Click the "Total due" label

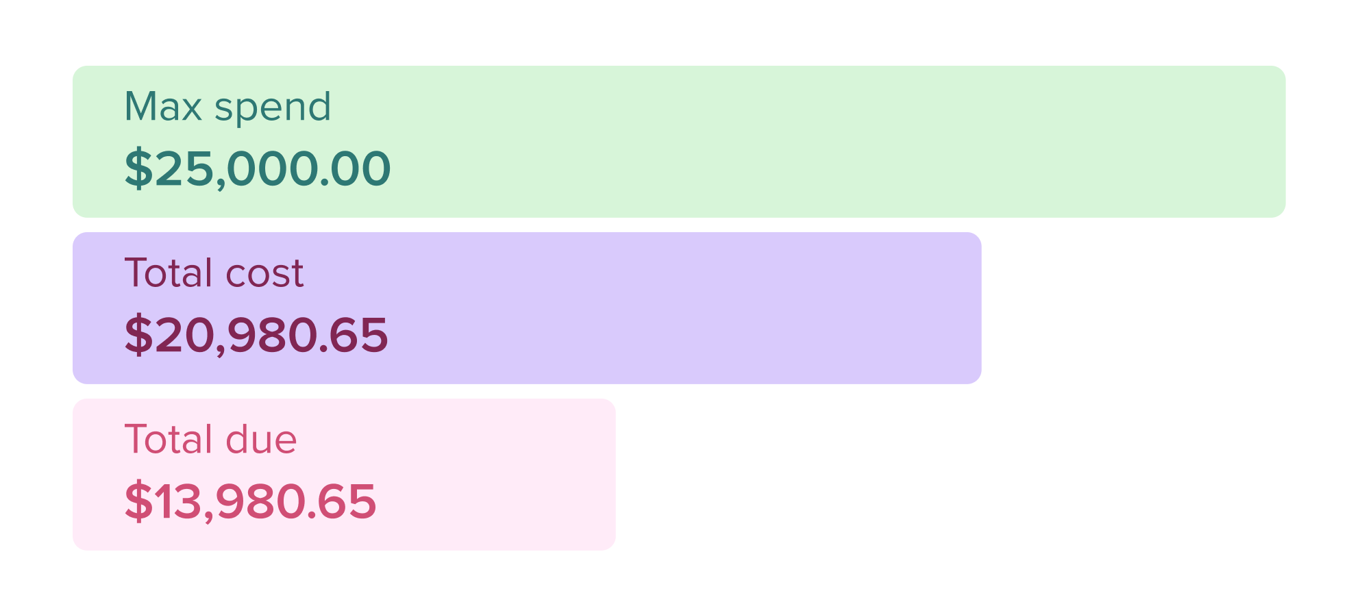(210, 439)
